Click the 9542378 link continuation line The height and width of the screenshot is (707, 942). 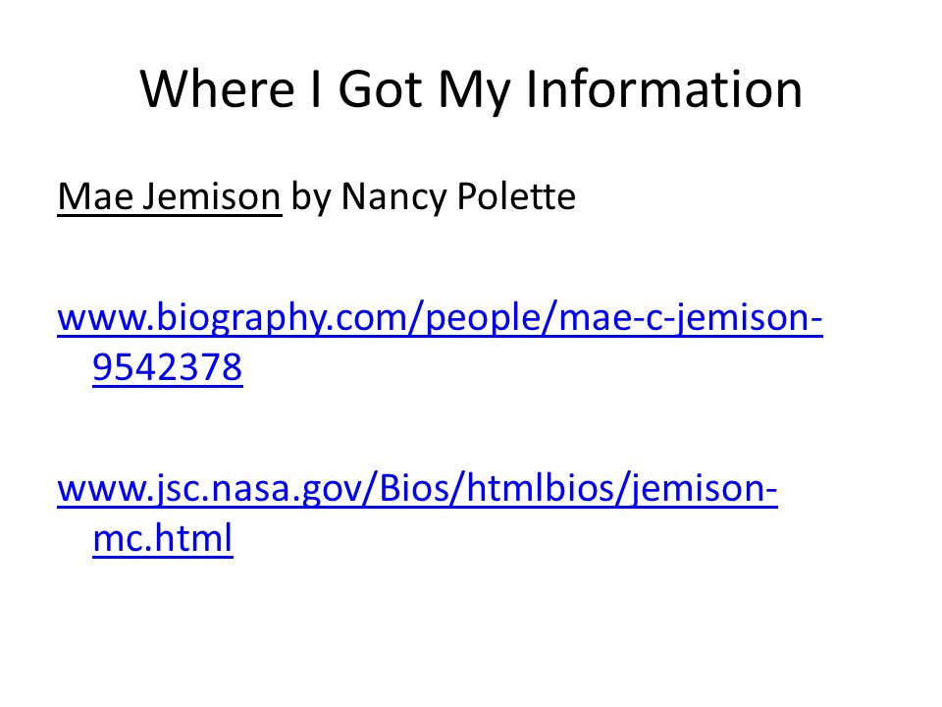point(168,367)
